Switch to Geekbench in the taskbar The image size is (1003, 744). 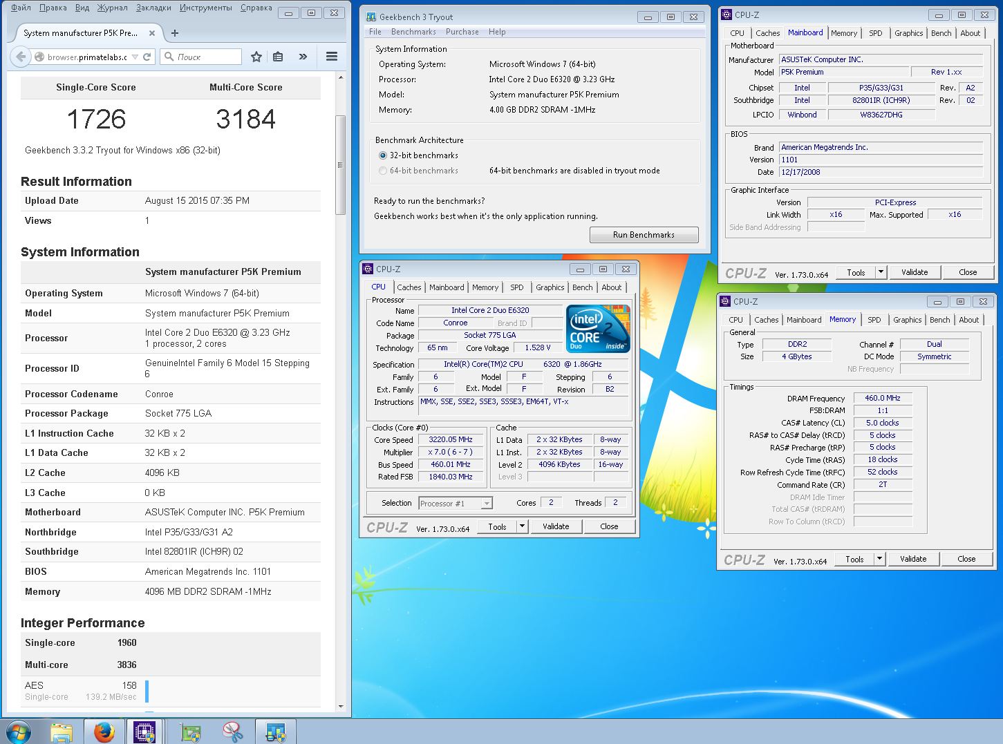pos(276,733)
